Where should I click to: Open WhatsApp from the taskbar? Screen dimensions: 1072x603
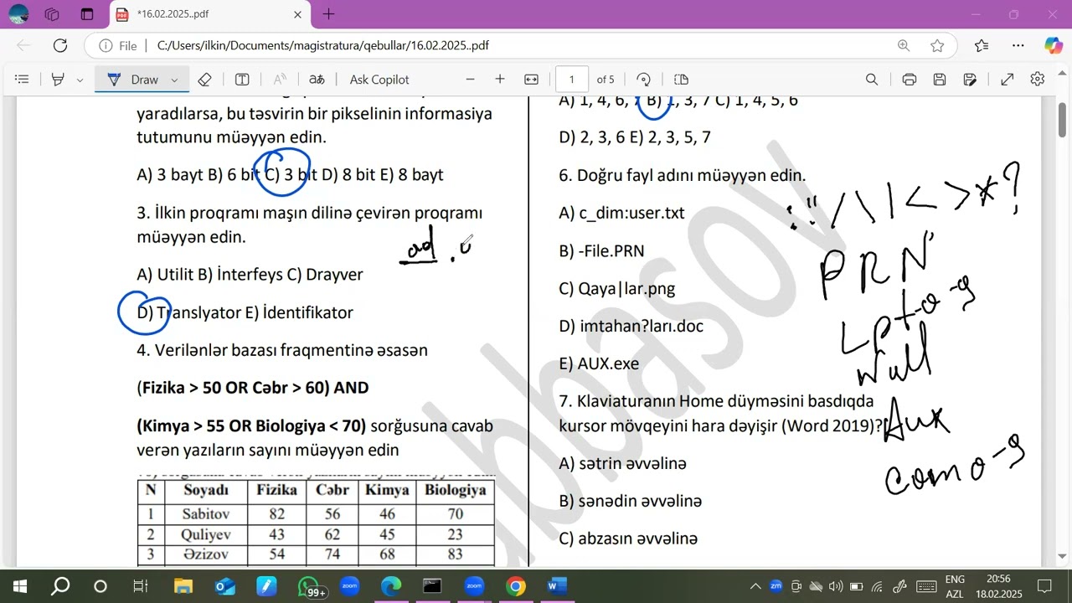[x=309, y=586]
